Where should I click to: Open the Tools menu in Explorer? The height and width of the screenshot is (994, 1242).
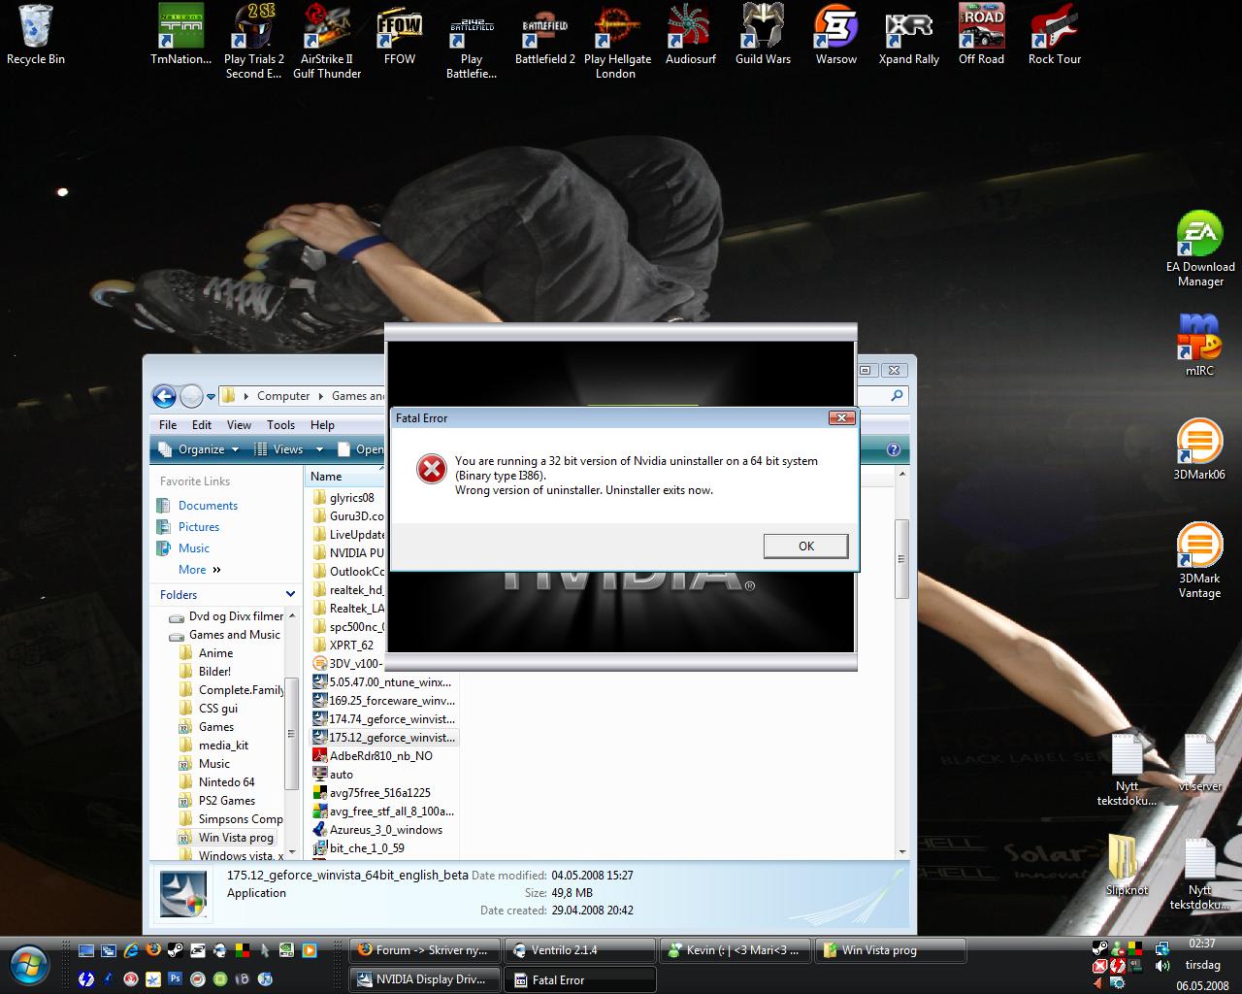click(280, 424)
